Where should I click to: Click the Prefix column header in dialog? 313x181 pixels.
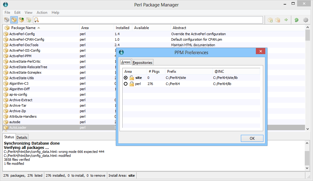[189, 71]
